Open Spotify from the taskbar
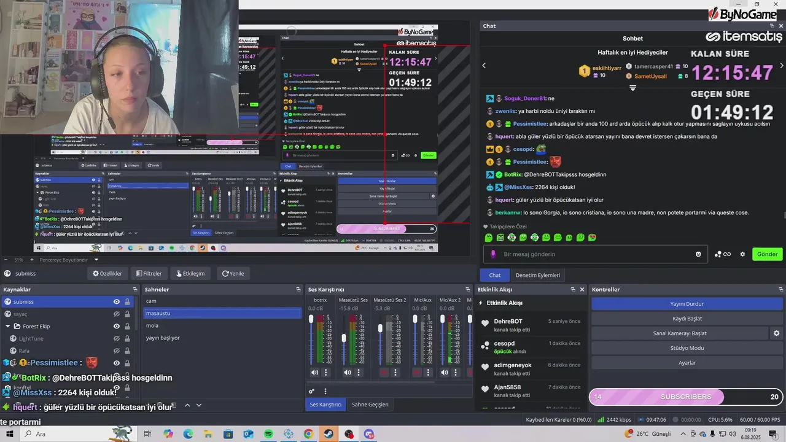Screen dimensions: 786x442 (x=268, y=434)
